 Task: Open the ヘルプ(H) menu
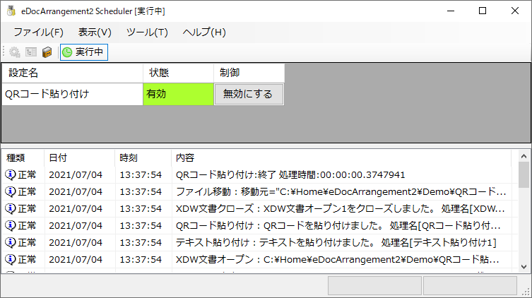point(204,32)
